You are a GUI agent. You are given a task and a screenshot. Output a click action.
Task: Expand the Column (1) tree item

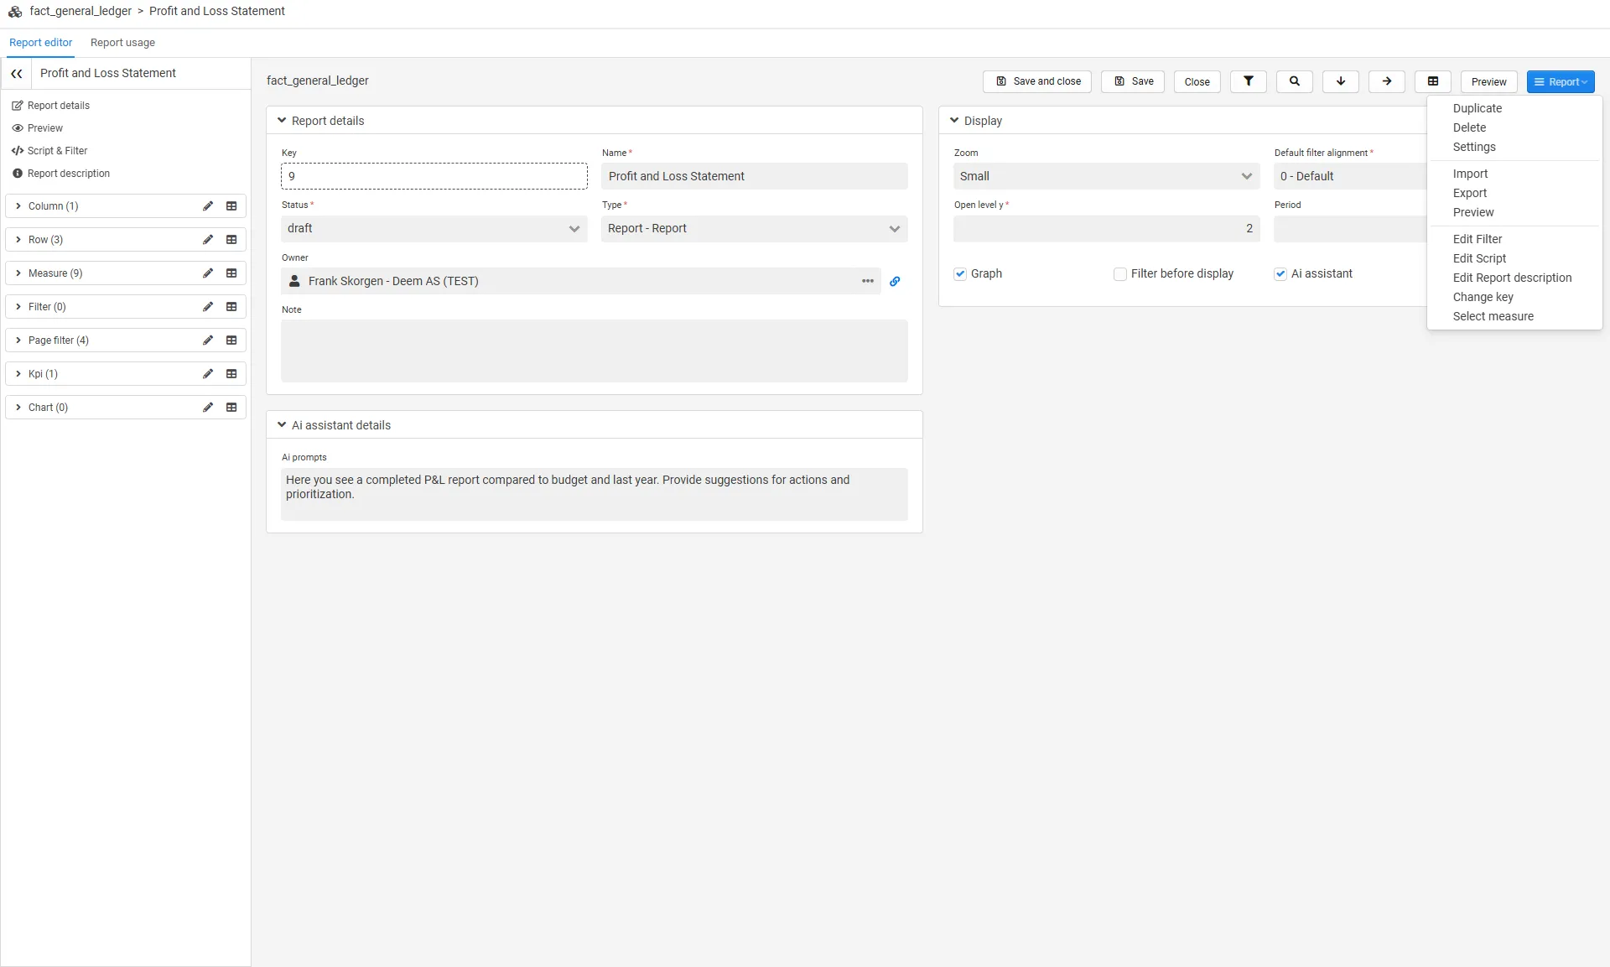pyautogui.click(x=18, y=206)
